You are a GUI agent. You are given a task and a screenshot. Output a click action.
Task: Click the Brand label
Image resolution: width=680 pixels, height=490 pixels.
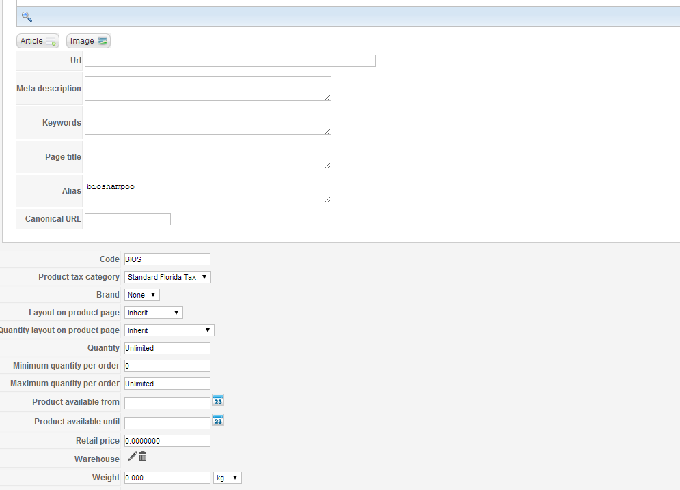108,295
